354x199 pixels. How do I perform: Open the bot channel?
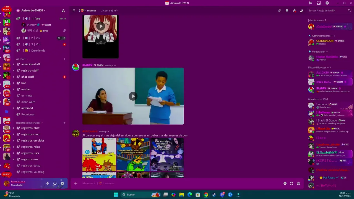pyautogui.click(x=41, y=83)
